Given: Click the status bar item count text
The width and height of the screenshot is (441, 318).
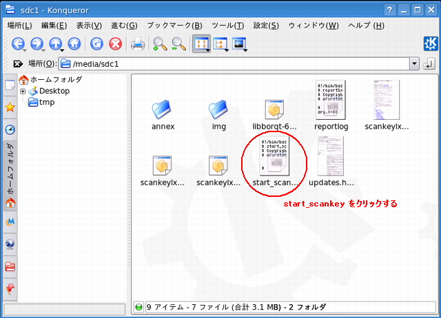Looking at the screenshot, I should click(x=236, y=307).
